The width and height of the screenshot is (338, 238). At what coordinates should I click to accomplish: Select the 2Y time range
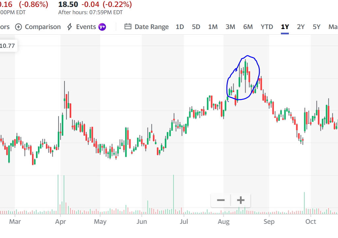[301, 27]
